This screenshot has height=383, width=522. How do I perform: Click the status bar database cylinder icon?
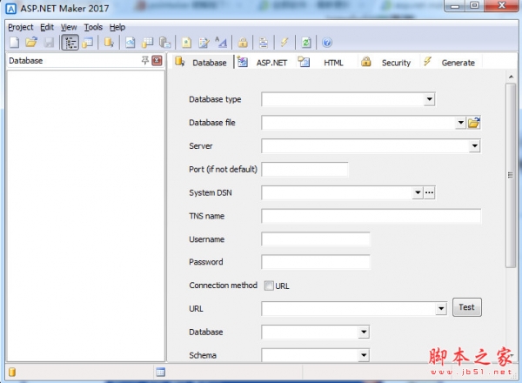(x=12, y=372)
